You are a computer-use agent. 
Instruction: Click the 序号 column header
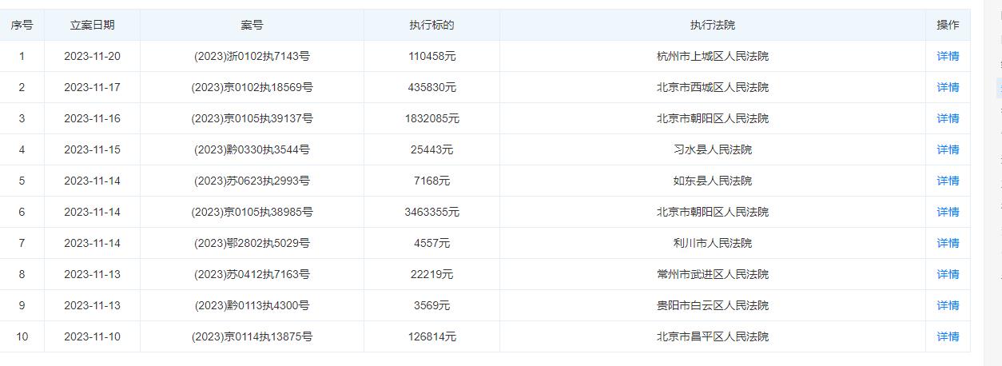pyautogui.click(x=22, y=25)
